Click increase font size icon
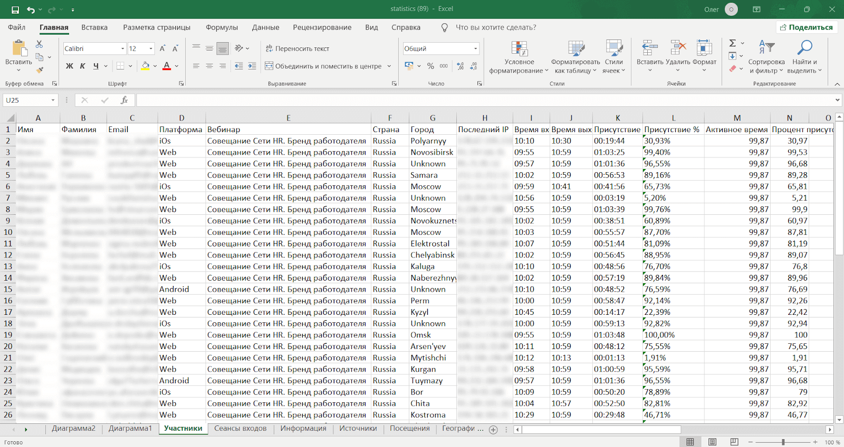 click(162, 48)
